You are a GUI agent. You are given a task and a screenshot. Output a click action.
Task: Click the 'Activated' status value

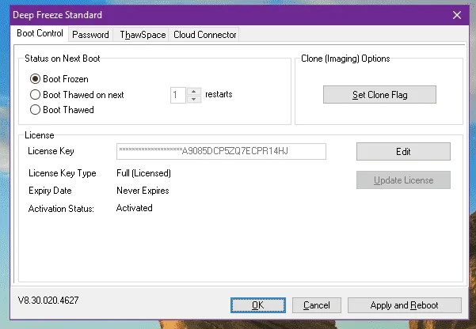point(134,208)
